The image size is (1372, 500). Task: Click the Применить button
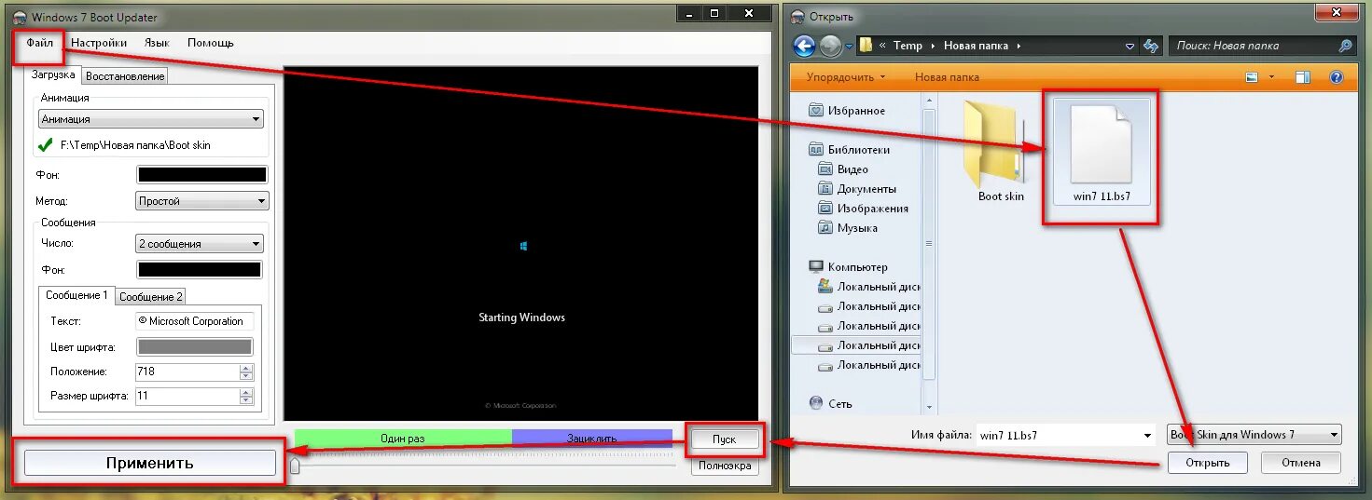click(x=149, y=463)
